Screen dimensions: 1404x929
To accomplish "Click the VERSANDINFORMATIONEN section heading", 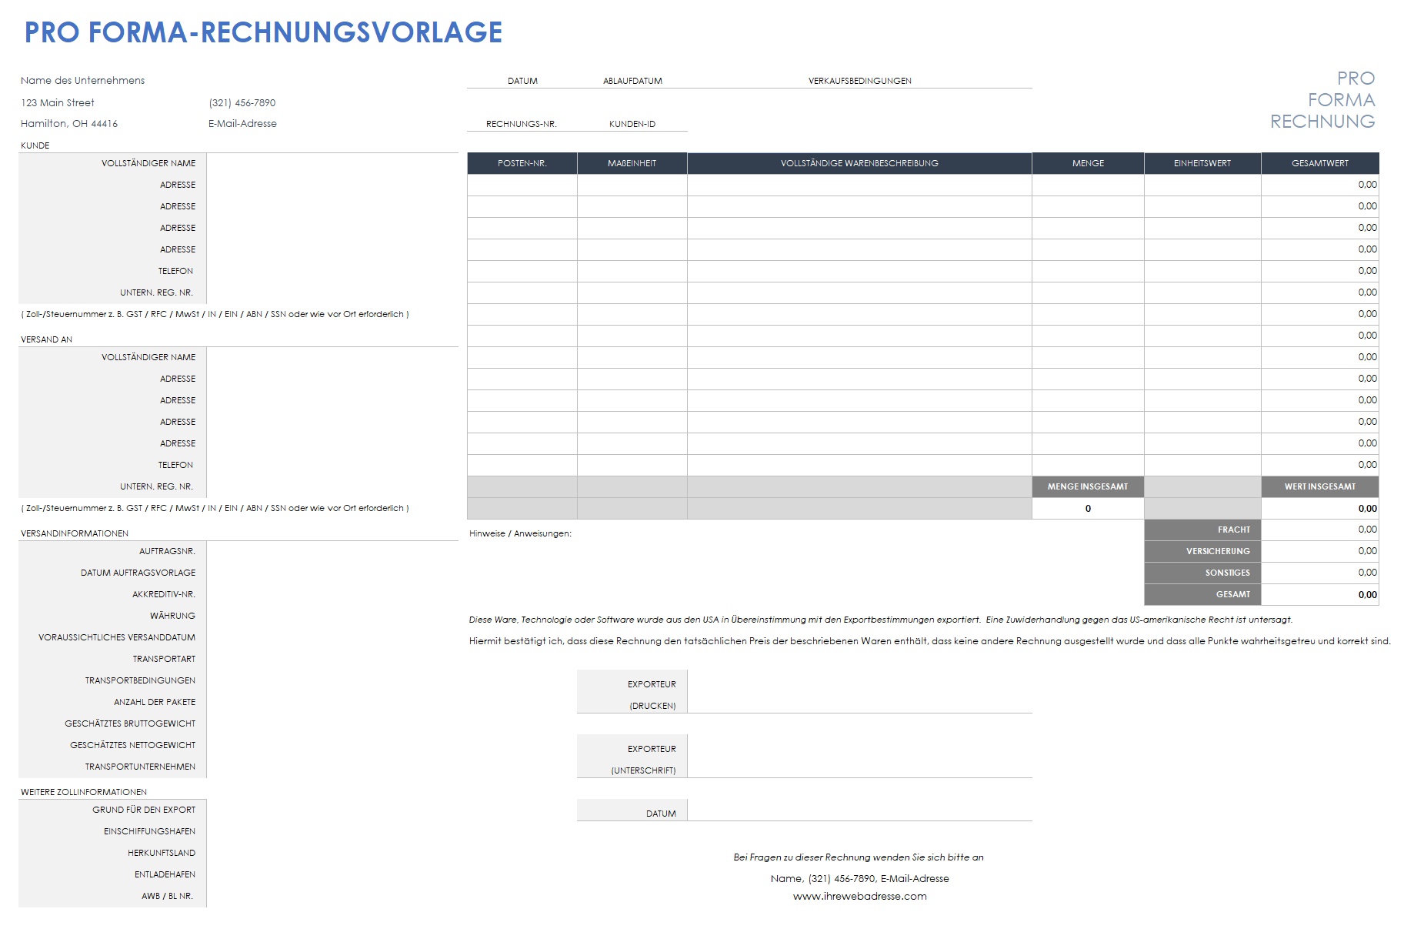I will 75,533.
